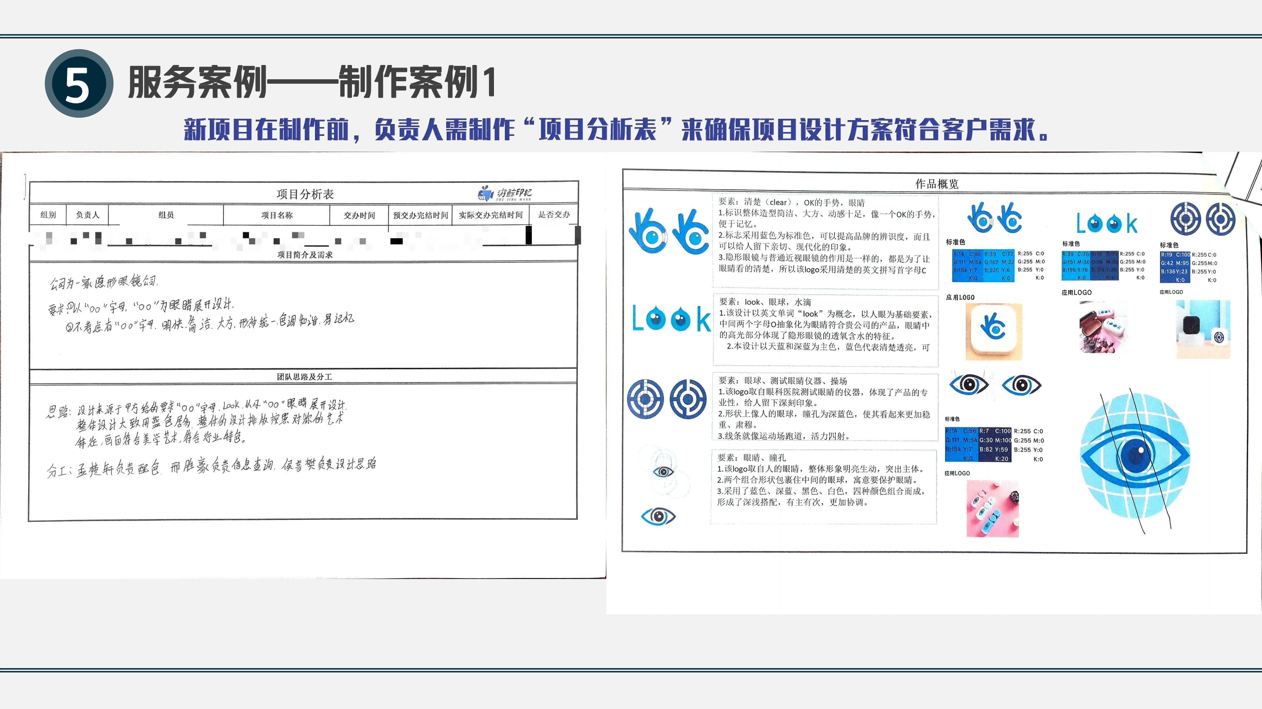This screenshot has width=1262, height=709.
Task: Click the large globe eye illustration
Action: coord(1135,456)
